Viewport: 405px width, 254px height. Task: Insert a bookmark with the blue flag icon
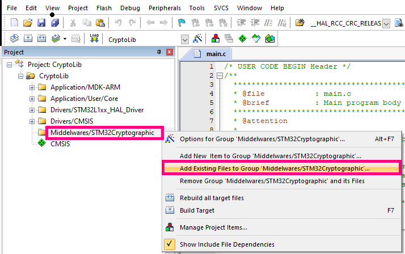click(x=182, y=23)
